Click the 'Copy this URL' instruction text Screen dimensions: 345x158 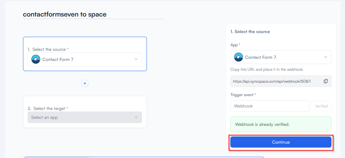pyautogui.click(x=267, y=70)
